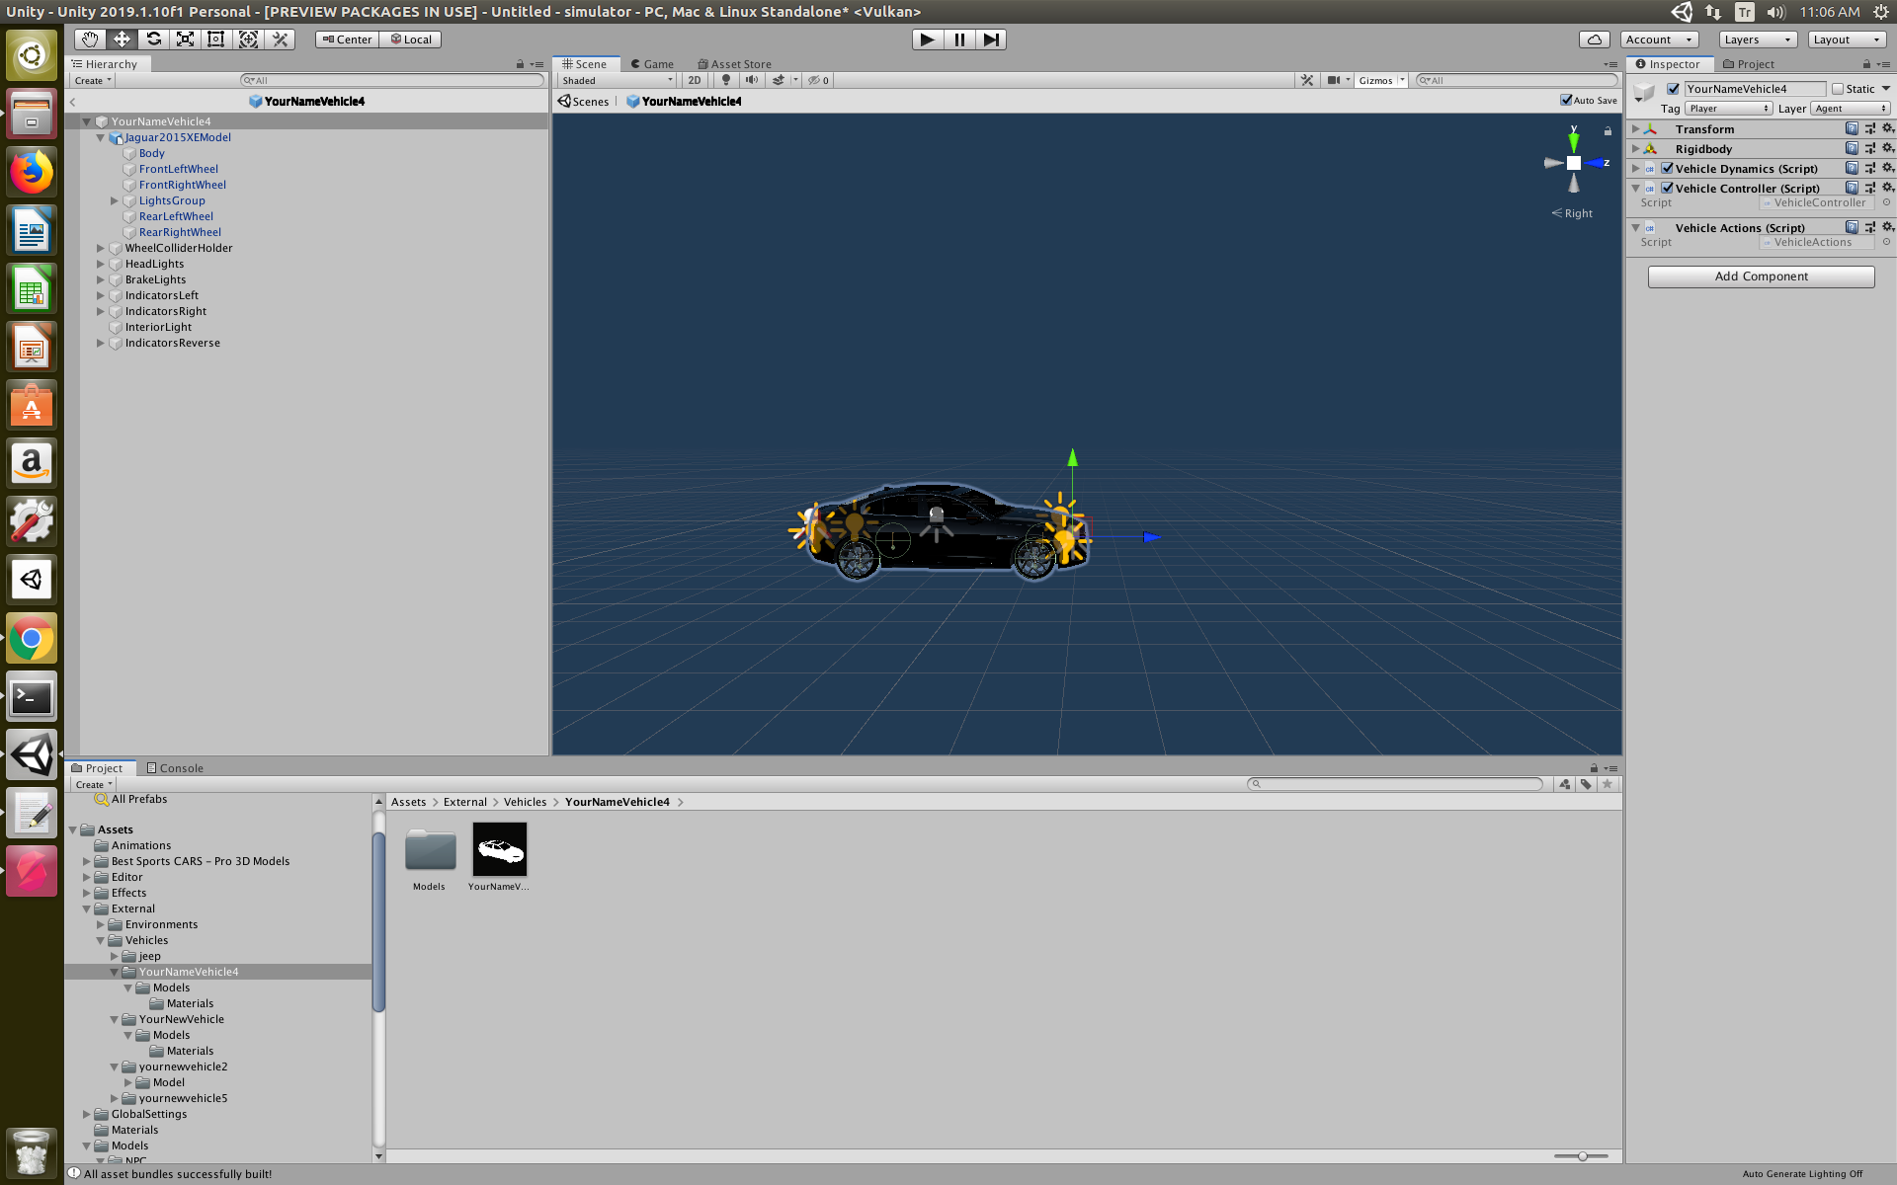The image size is (1897, 1185).
Task: Open Hierarchy Create menu
Action: pos(93,80)
